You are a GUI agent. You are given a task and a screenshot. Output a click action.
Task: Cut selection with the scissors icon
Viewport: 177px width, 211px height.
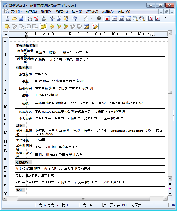(52, 18)
